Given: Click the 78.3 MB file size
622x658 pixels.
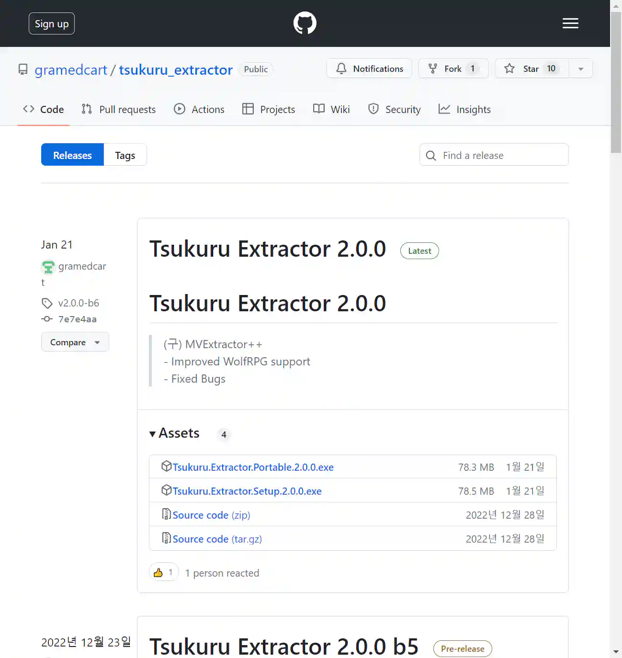Looking at the screenshot, I should coord(476,467).
